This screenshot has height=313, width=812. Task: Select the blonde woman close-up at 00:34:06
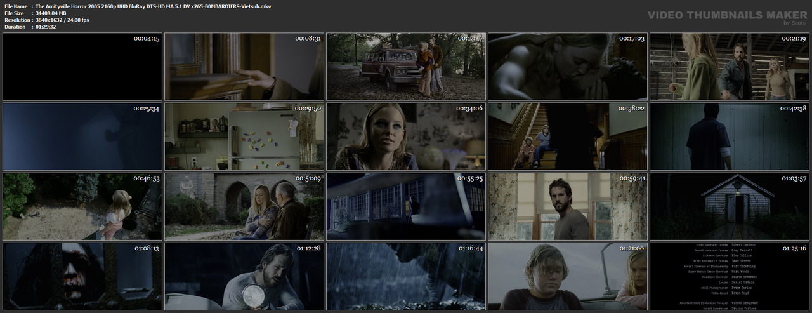coord(406,137)
